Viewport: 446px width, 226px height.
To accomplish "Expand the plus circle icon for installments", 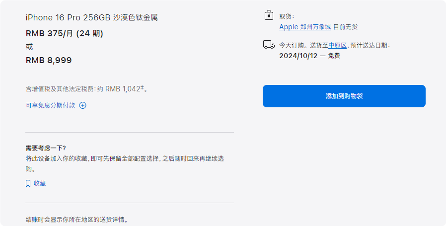I will 83,105.
